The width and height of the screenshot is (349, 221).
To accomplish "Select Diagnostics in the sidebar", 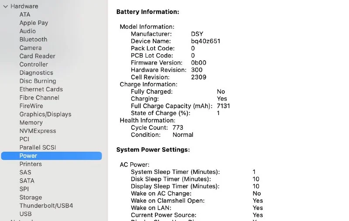I will pos(36,73).
